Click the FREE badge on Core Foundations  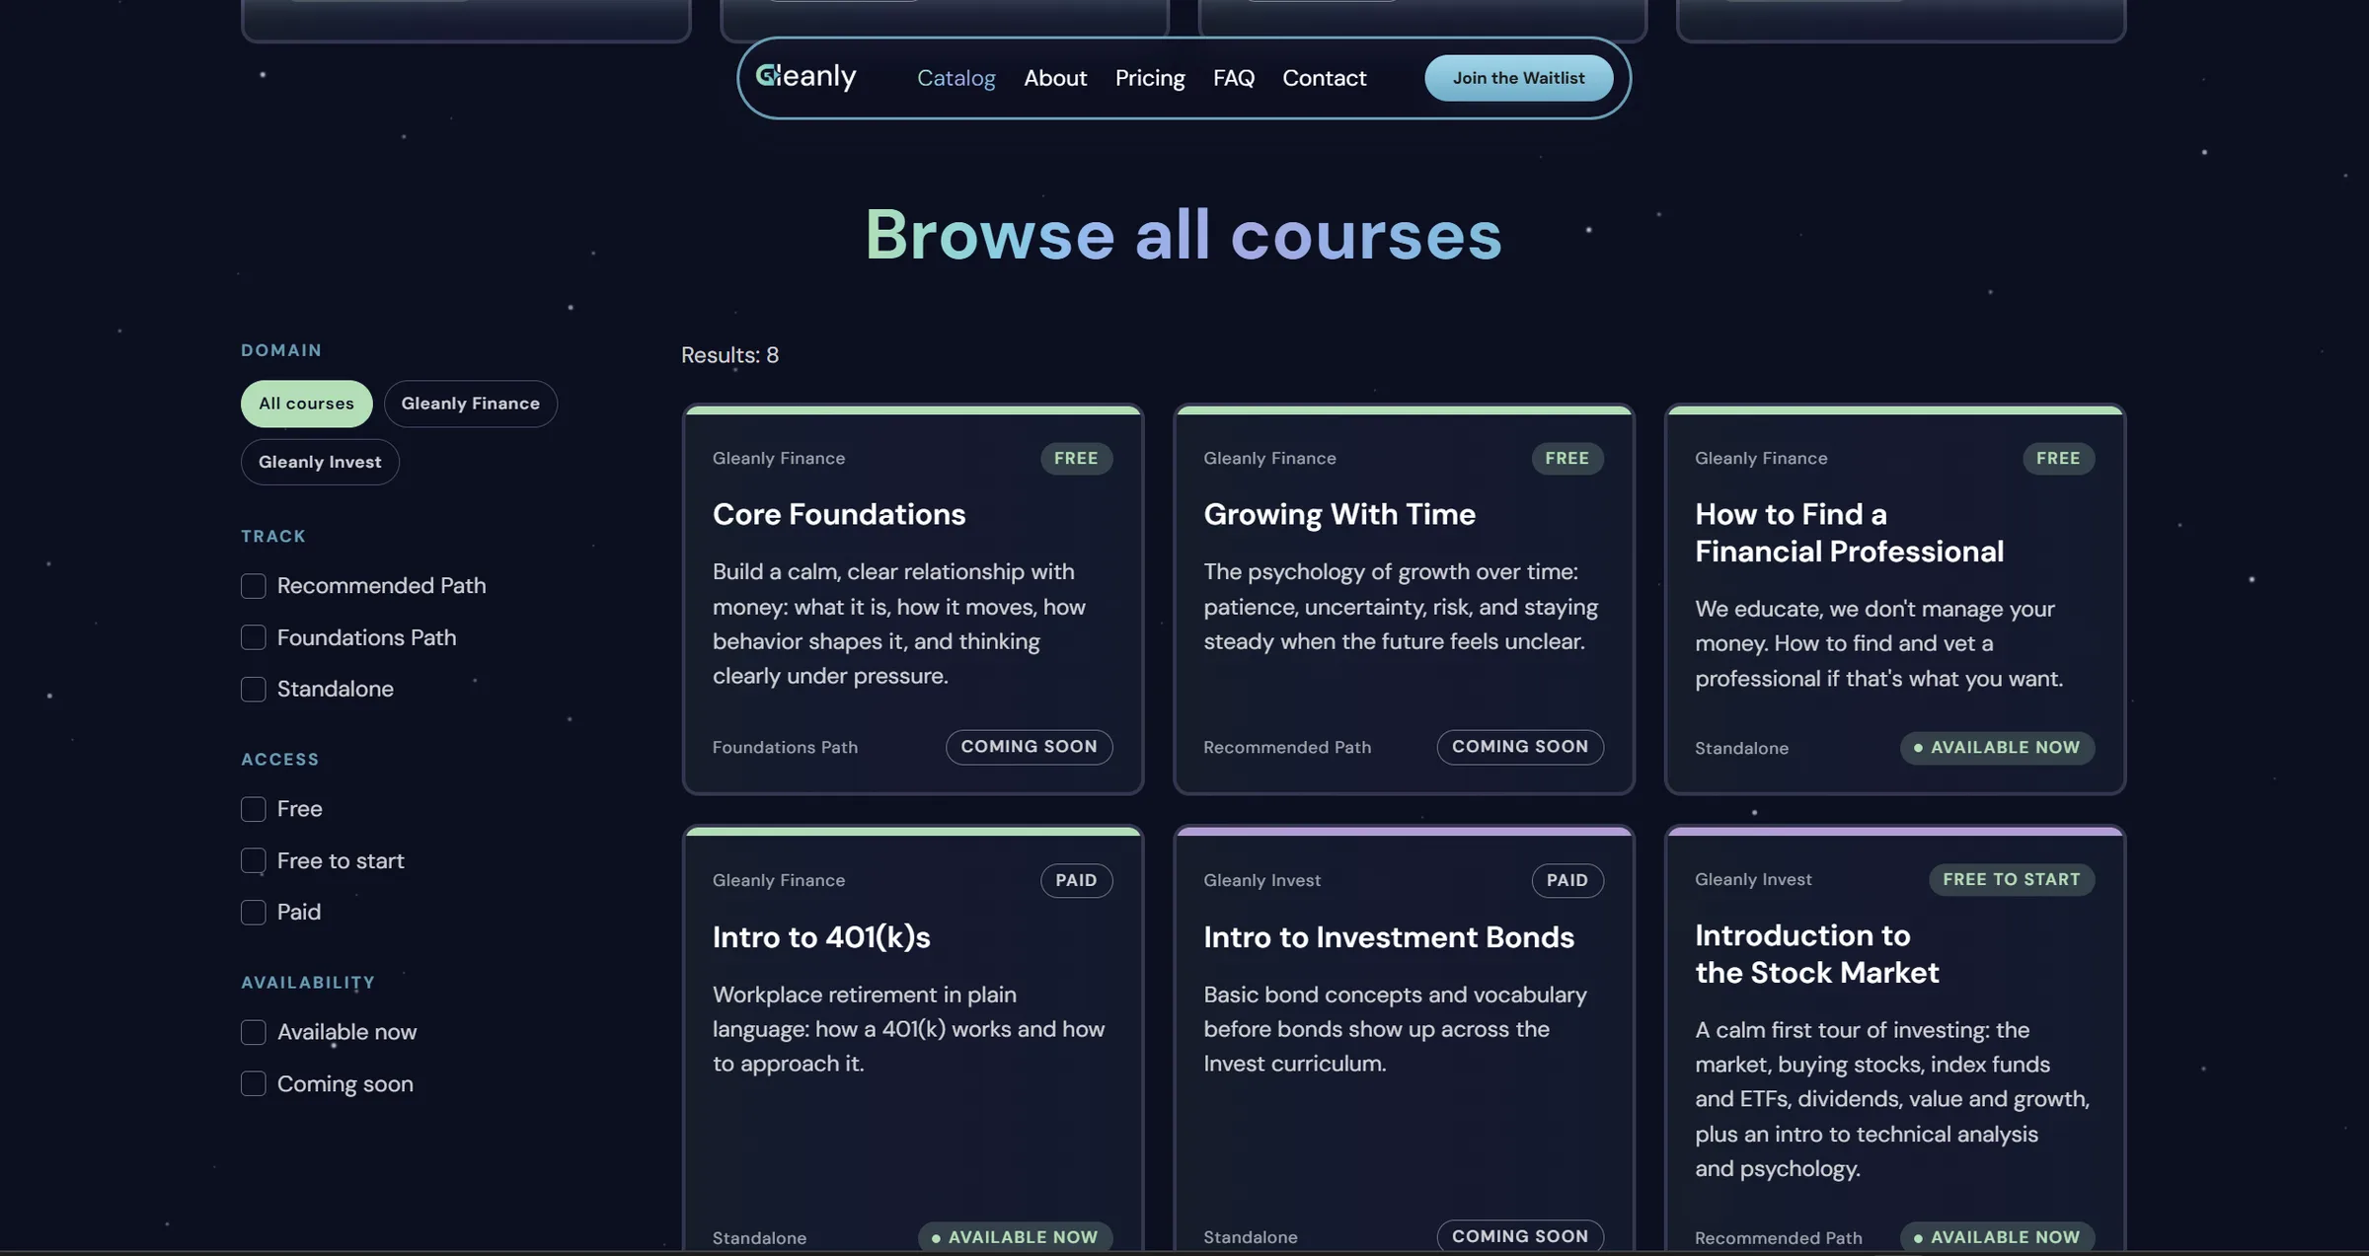[1076, 458]
